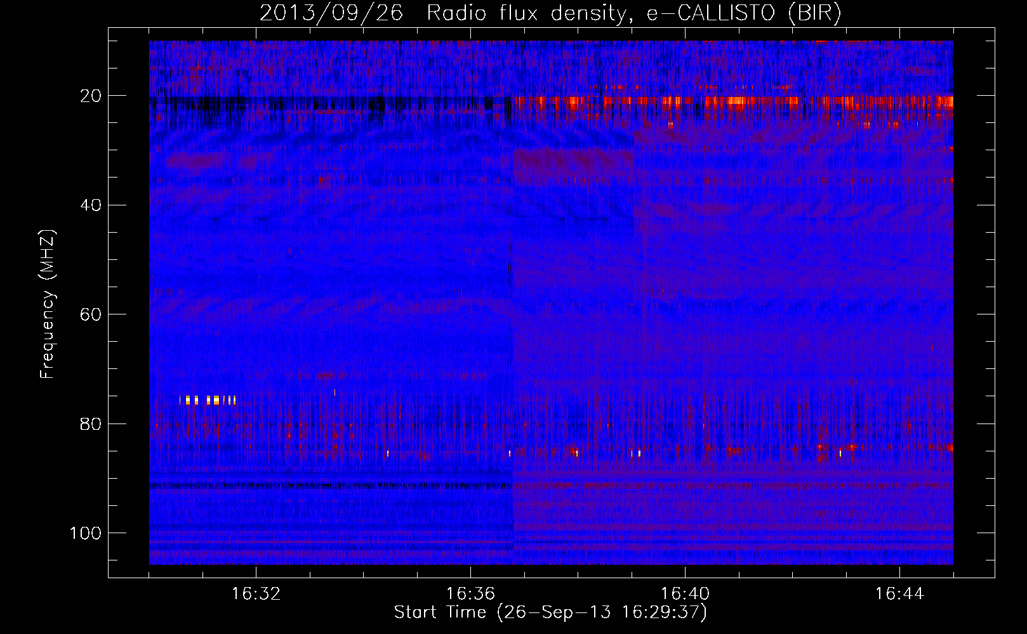Click the plot title '2013/09/26 Radio flux density'
The image size is (1027, 634).
[x=550, y=13]
